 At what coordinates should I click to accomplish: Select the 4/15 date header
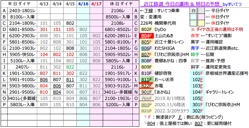click(70, 4)
